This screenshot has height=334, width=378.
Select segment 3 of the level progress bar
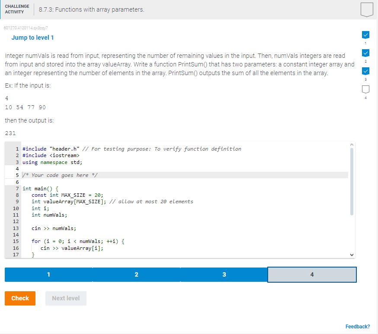(224, 274)
